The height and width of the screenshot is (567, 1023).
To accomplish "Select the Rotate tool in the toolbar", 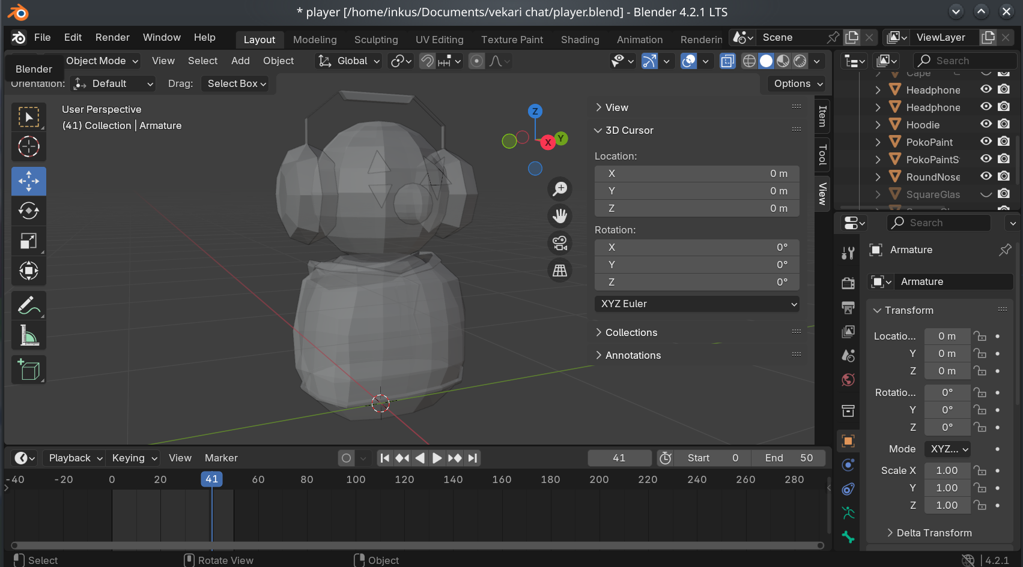I will pos(28,211).
